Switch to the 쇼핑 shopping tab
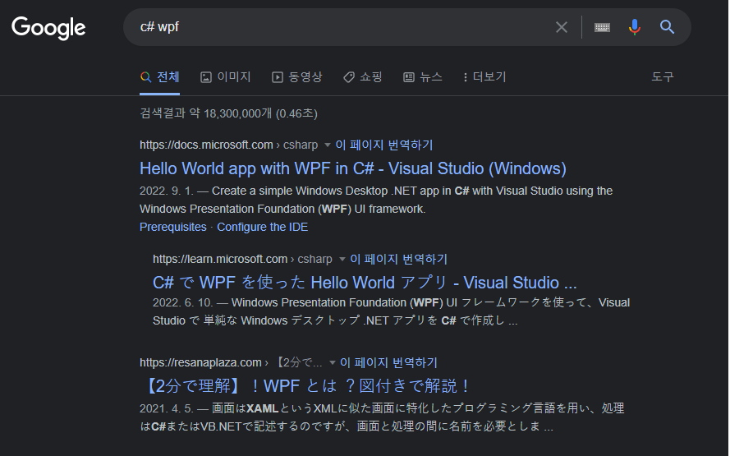Screen dimensions: 753x456 (x=363, y=77)
